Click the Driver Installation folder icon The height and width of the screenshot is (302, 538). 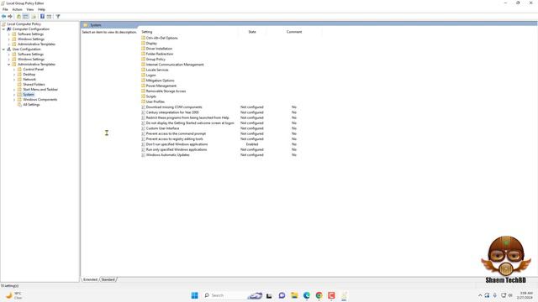click(x=144, y=49)
